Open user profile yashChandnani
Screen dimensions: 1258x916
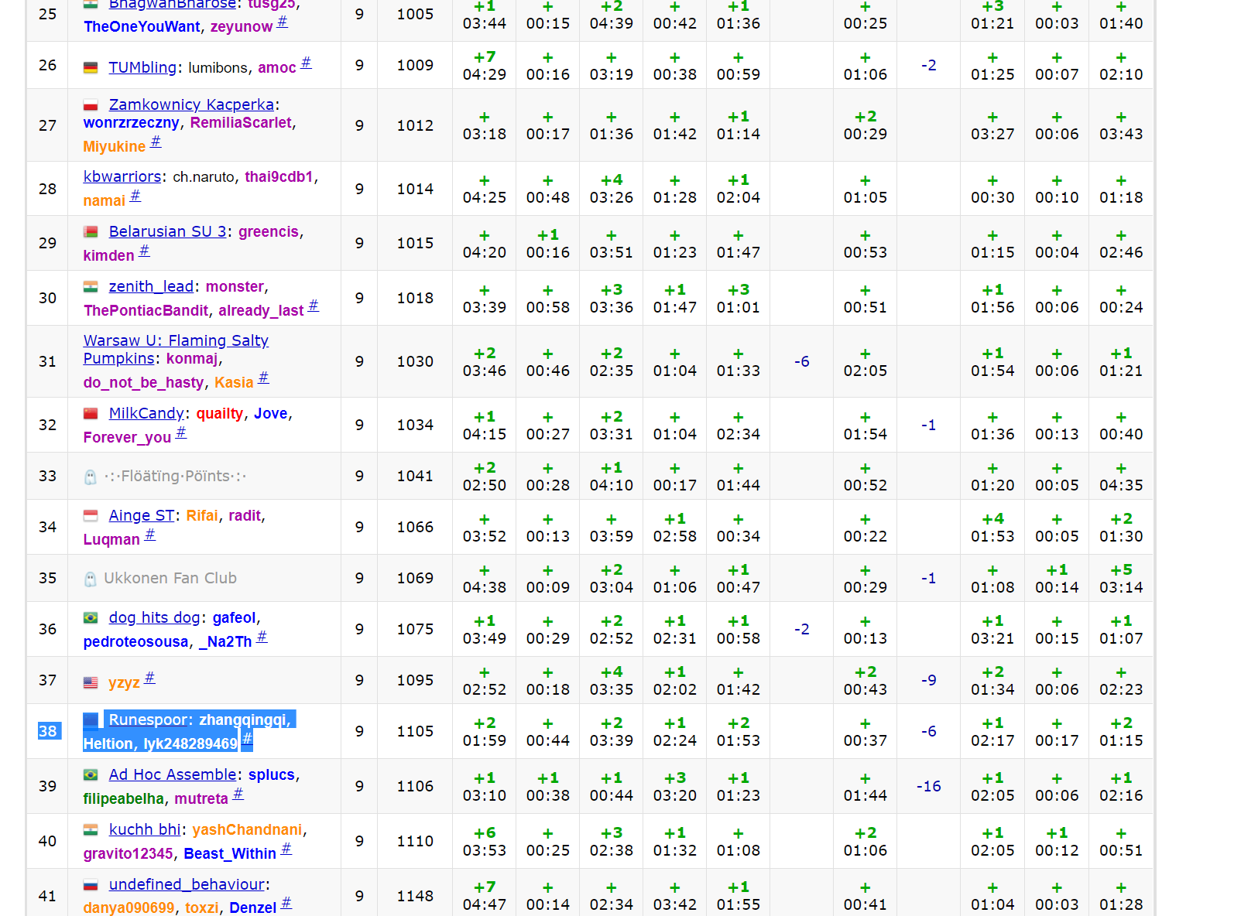(247, 829)
